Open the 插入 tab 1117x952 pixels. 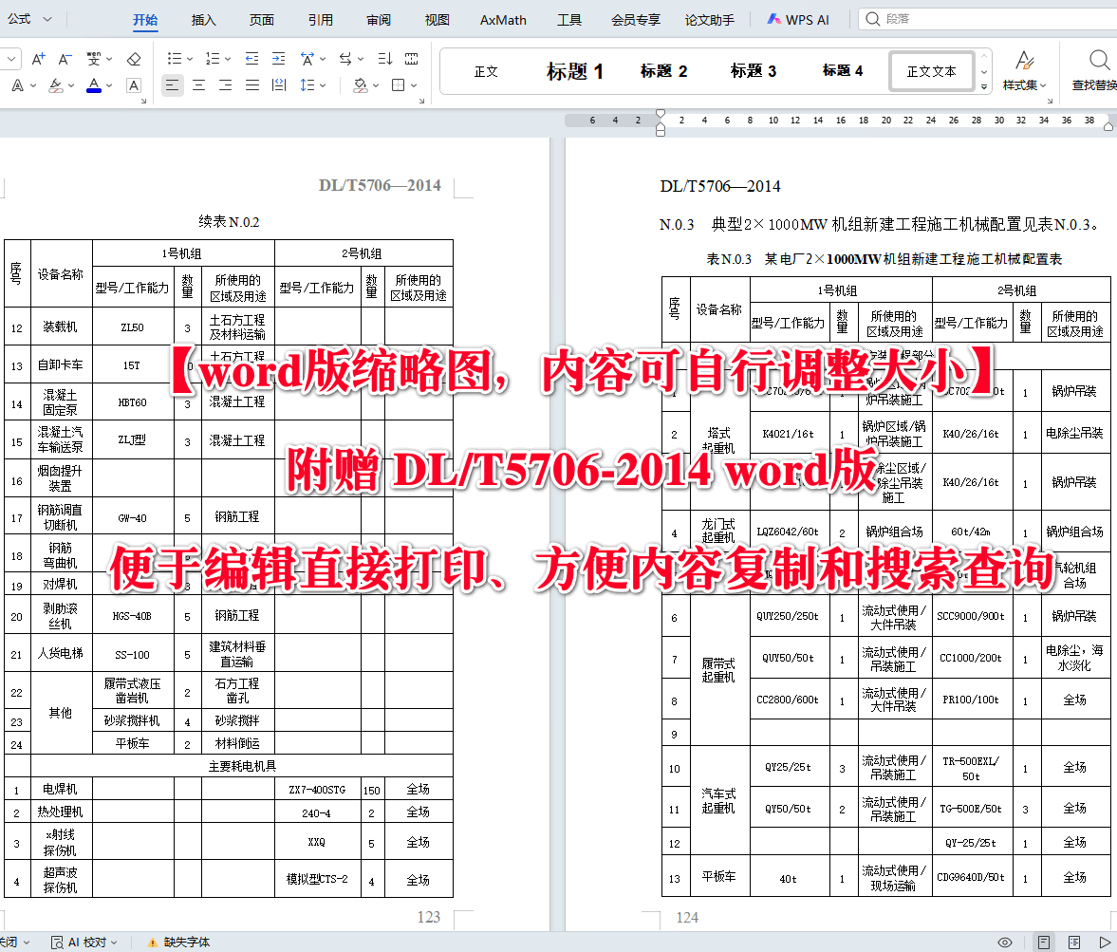tap(204, 20)
